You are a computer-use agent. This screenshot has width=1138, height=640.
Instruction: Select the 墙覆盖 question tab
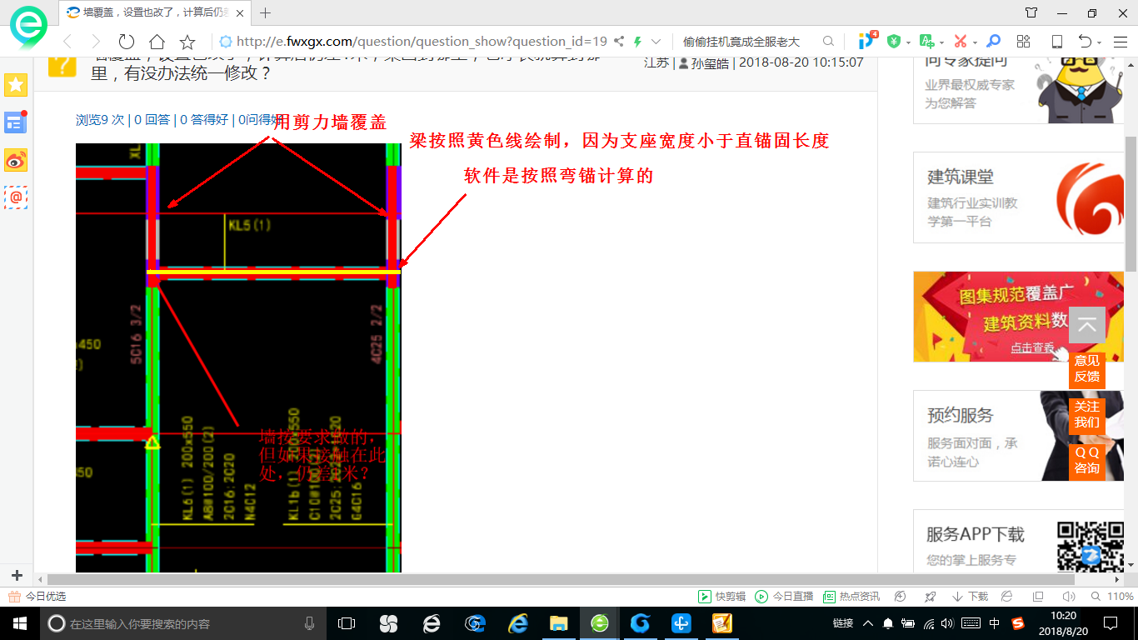[x=155, y=12]
